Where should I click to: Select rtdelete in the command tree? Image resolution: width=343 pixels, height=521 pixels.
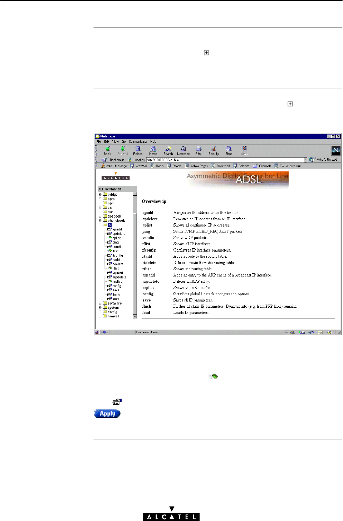118,264
